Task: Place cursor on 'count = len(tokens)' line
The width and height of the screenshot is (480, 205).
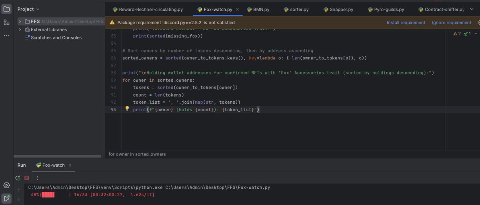Action: (x=158, y=95)
